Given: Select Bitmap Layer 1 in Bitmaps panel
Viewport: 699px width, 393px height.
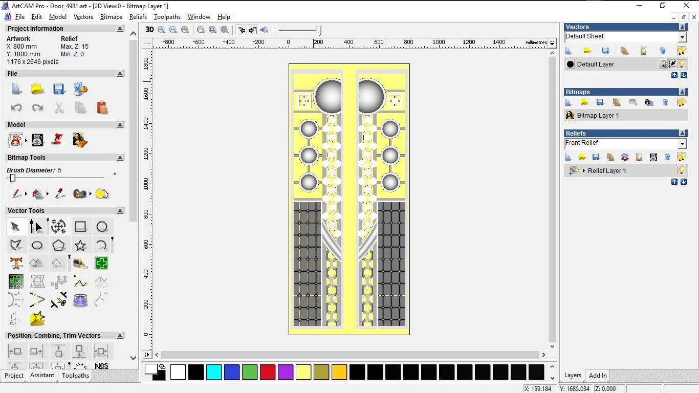Looking at the screenshot, I should click(598, 116).
